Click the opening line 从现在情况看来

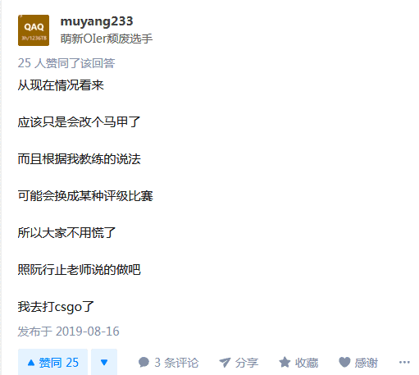click(61, 85)
